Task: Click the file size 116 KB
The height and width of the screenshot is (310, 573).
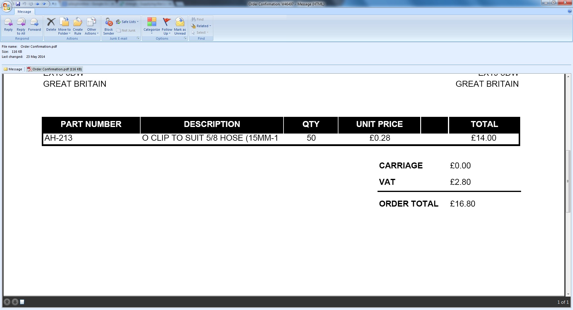Action: tap(17, 52)
